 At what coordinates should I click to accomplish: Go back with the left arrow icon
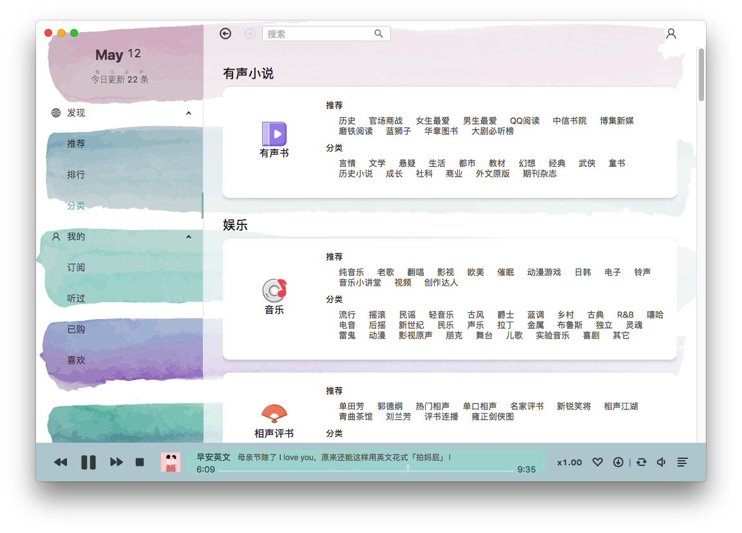225,34
